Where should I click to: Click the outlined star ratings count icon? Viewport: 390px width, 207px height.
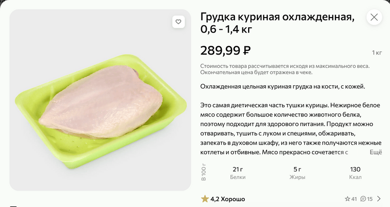click(x=348, y=199)
